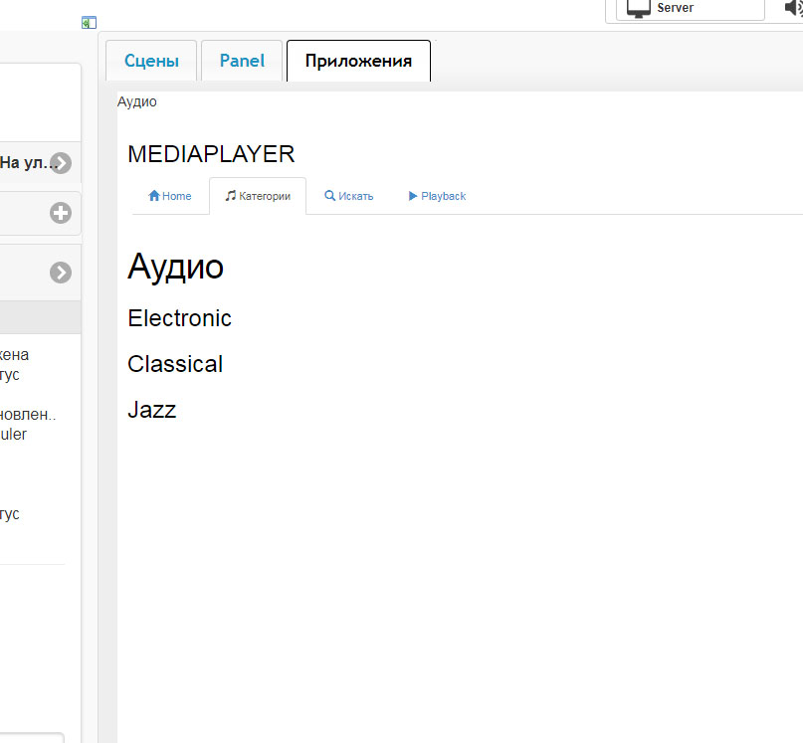Click the magnifier icon beside Искать

329,196
